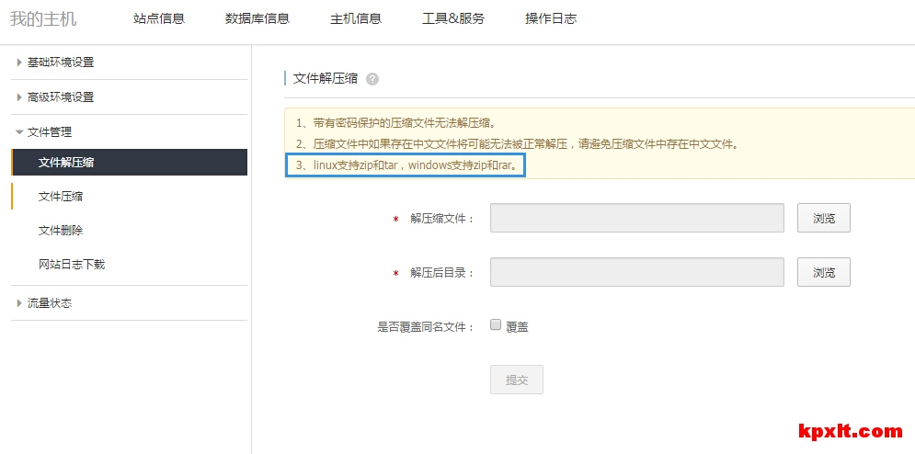
Task: Click 浏览 button next to 解压后目录
Action: (x=823, y=273)
